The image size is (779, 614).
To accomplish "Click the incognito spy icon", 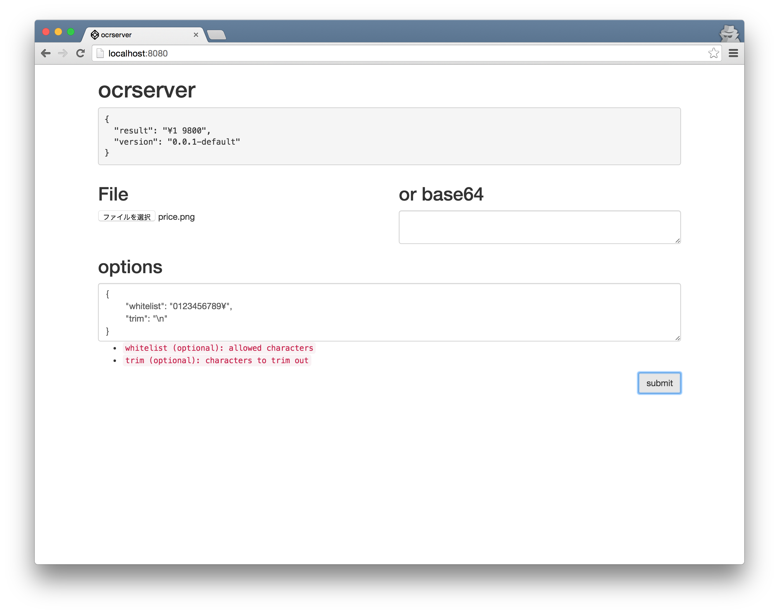I will pyautogui.click(x=729, y=34).
